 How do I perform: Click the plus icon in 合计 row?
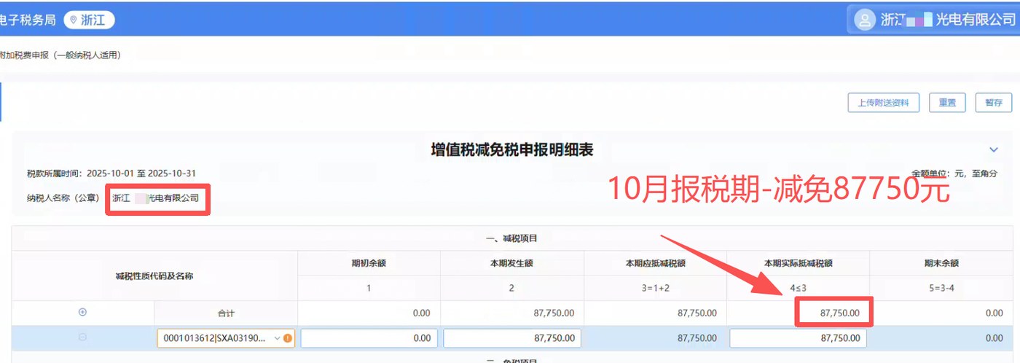82,312
